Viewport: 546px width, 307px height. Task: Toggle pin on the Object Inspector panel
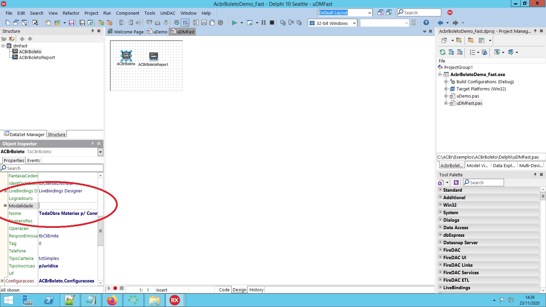click(x=92, y=144)
